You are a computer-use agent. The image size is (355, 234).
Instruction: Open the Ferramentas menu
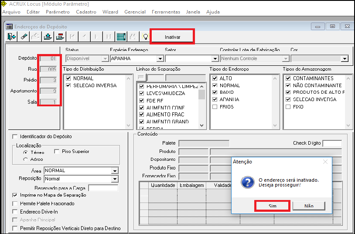[166, 12]
